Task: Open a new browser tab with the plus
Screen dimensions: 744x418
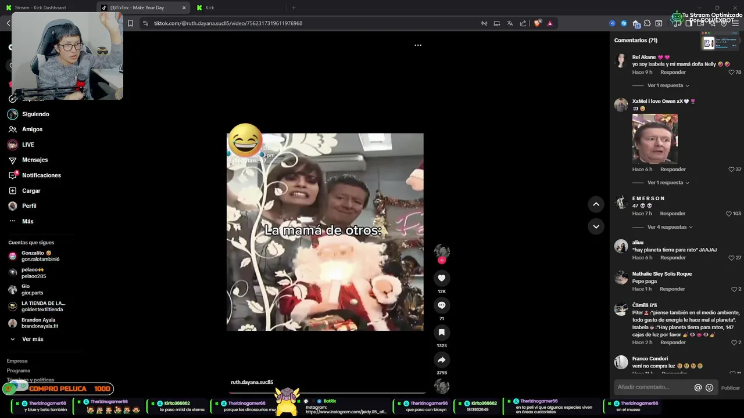Action: 294,8
